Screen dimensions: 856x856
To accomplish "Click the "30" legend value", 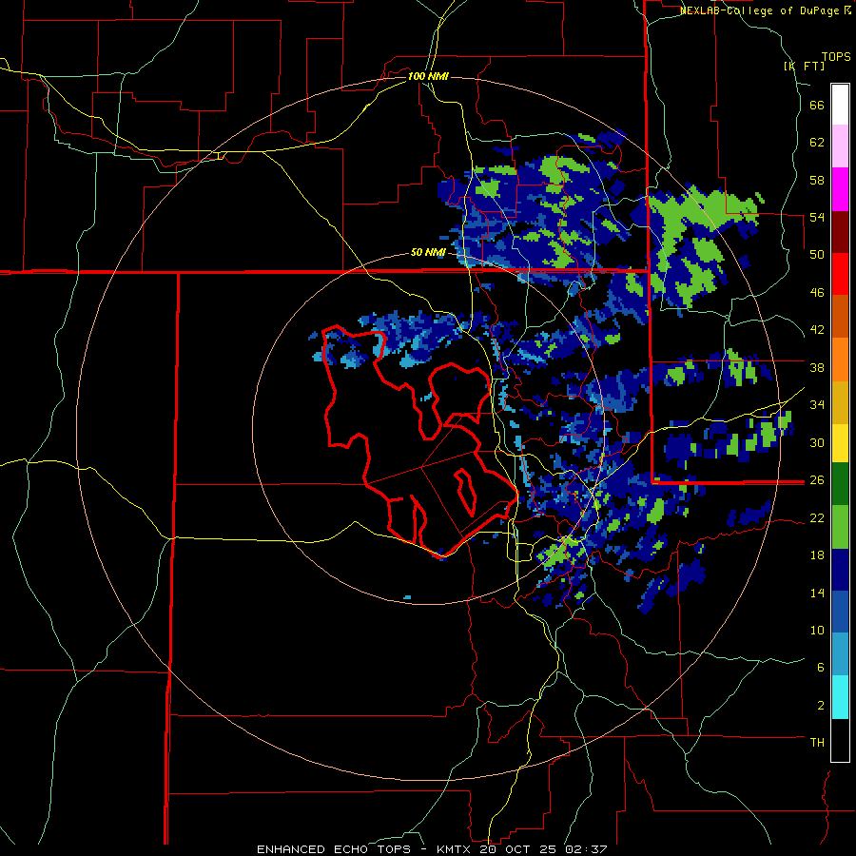I will click(817, 442).
